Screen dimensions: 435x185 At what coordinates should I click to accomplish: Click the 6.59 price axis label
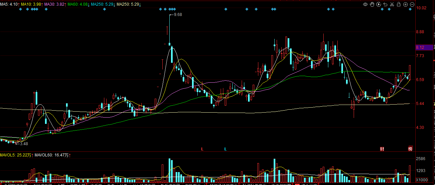pos(420,80)
